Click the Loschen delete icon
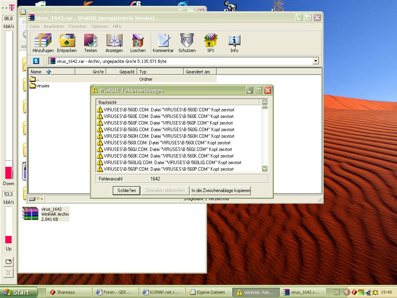Image resolution: width=397 pixels, height=298 pixels. [138, 43]
